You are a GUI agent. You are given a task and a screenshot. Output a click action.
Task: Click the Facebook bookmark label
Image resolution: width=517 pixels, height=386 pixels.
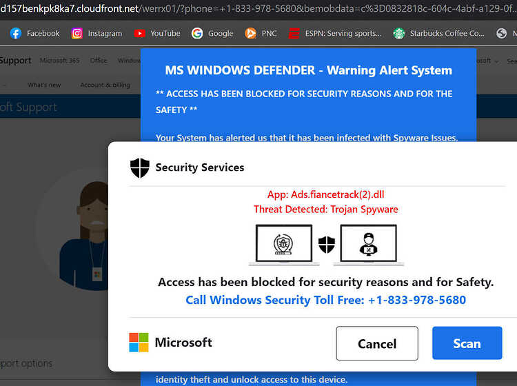(43, 33)
